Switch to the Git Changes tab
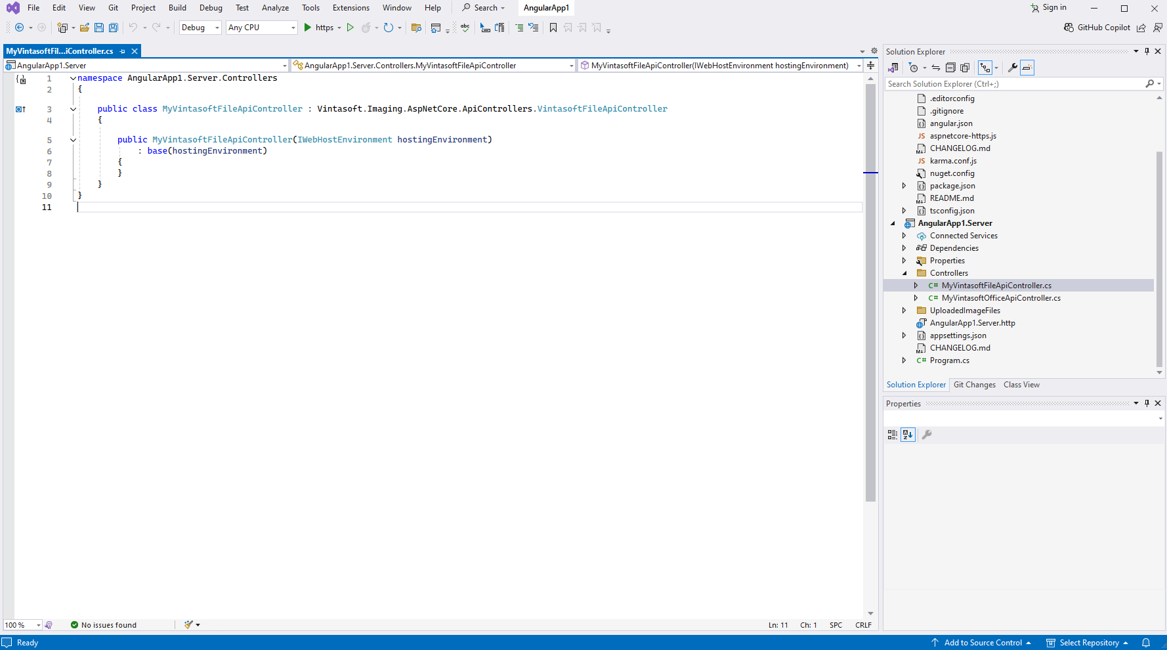Image resolution: width=1167 pixels, height=650 pixels. point(974,385)
